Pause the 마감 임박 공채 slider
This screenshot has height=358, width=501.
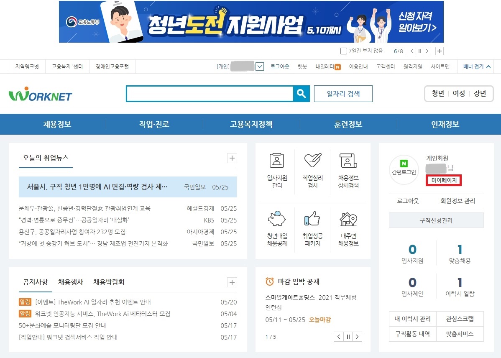point(348,337)
